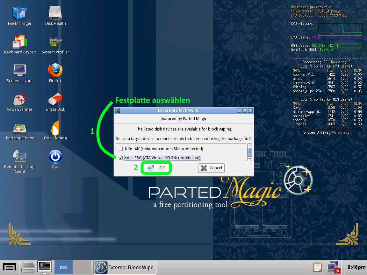The height and width of the screenshot is (275, 367).
Task: Launch Disk Cloning from the desktop
Action: [55, 130]
